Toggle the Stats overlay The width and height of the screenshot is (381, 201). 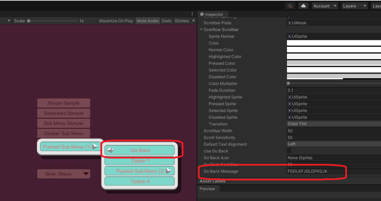point(167,21)
